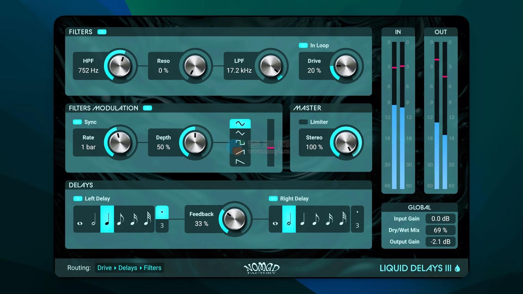Screen dimensions: 523x294
Task: Select ramp-up sawtooth LFO waveform
Action: pos(240,152)
